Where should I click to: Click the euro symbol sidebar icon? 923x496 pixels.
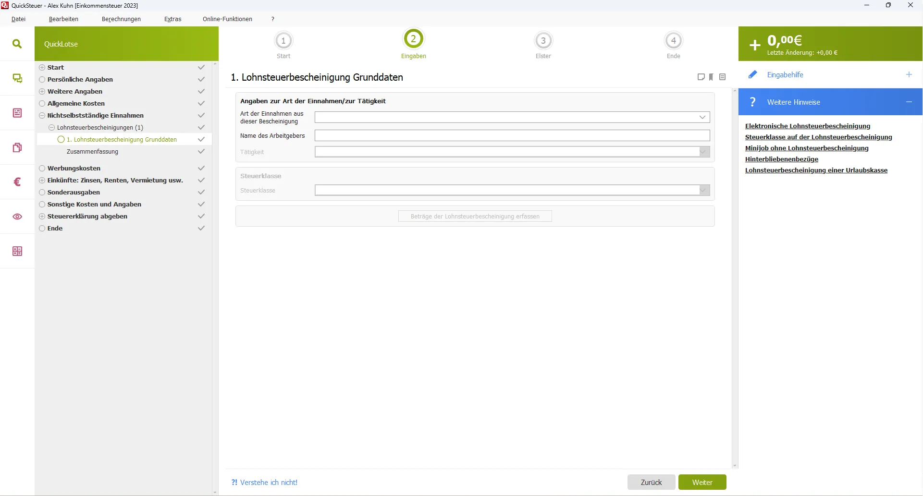coord(17,182)
